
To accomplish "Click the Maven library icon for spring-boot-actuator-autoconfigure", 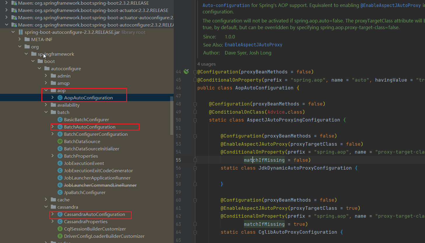I will pos(14,17).
